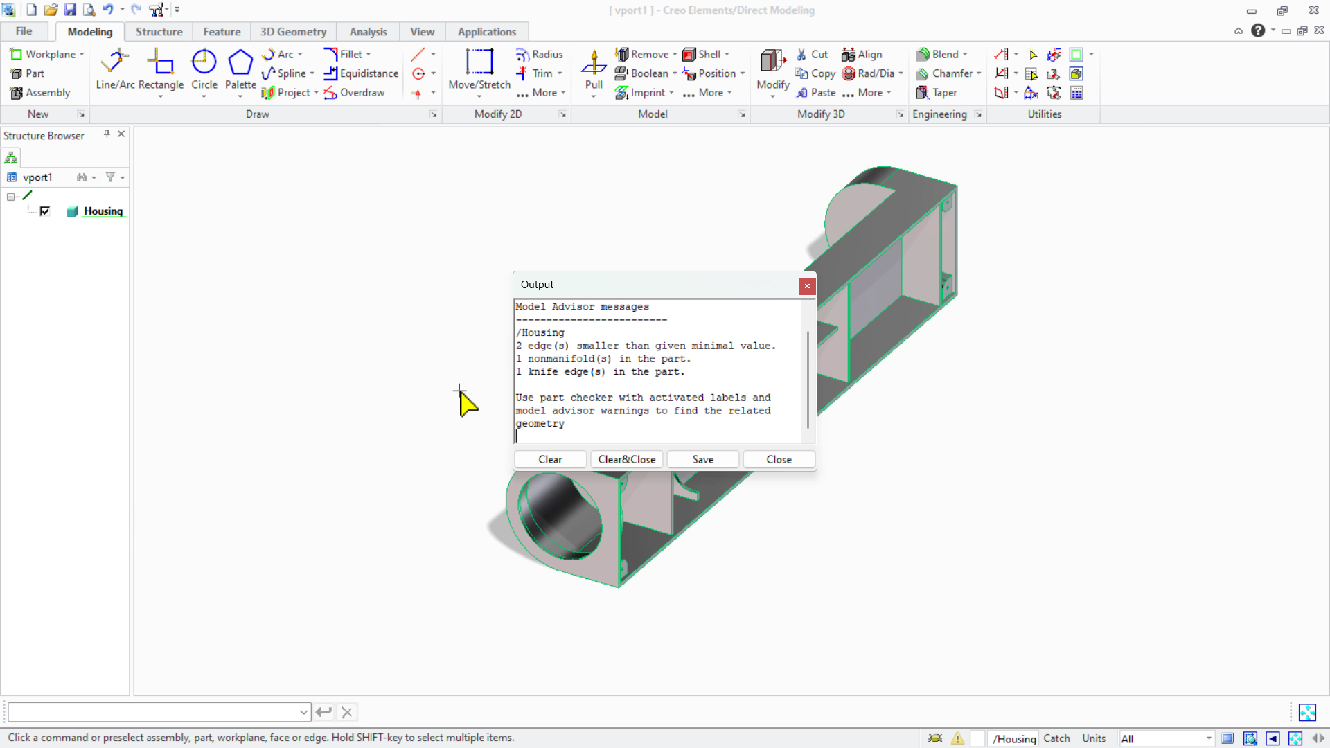Viewport: 1330px width, 748px height.
Task: Click the Overdraw tool
Action: (x=354, y=92)
